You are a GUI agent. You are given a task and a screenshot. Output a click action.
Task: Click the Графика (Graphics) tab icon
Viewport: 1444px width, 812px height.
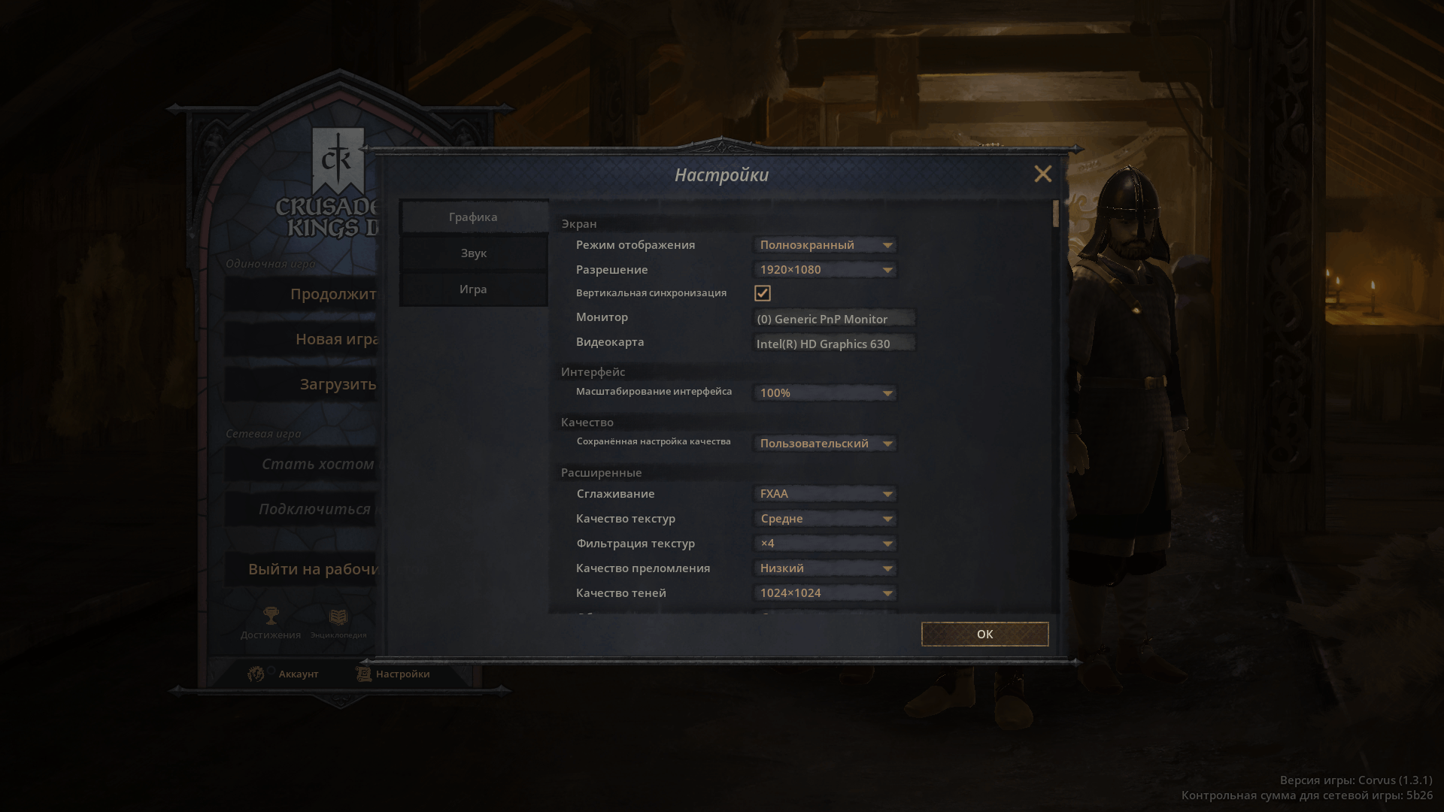pos(473,216)
